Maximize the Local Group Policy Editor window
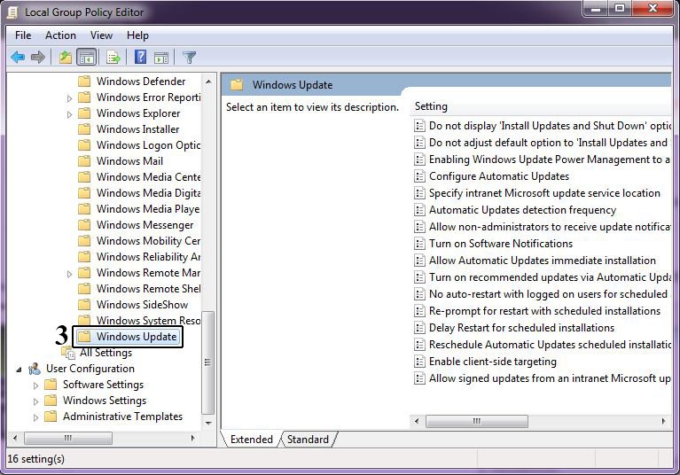Screen dimensions: 680x475 coord(620,8)
